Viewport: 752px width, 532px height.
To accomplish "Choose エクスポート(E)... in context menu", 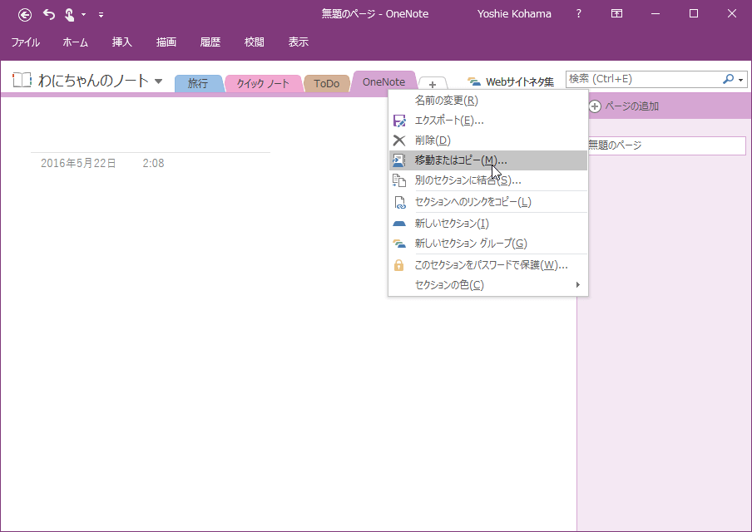I will (488, 121).
